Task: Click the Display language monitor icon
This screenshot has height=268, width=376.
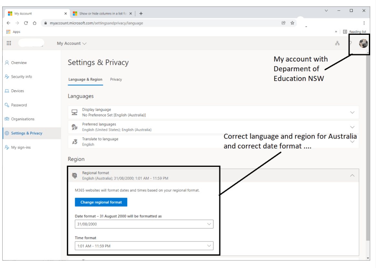Action: (75, 112)
